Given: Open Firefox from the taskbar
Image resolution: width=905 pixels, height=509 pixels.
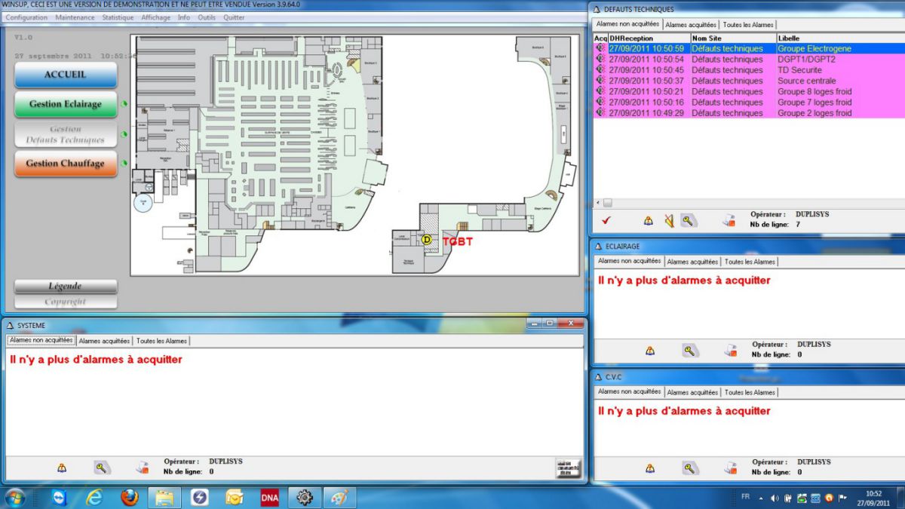Looking at the screenshot, I should 130,497.
